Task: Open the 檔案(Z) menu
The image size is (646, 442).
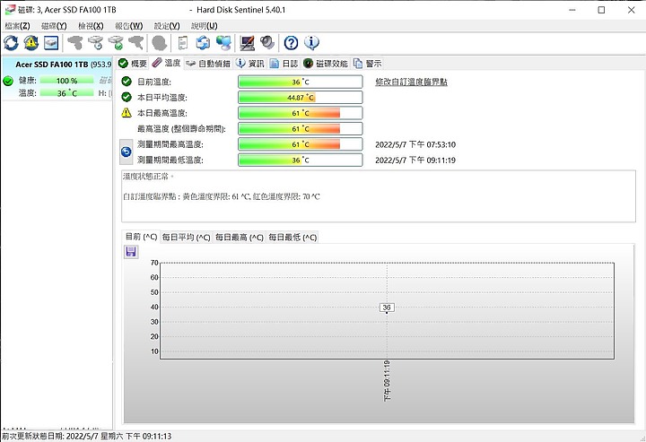Action: [x=17, y=26]
